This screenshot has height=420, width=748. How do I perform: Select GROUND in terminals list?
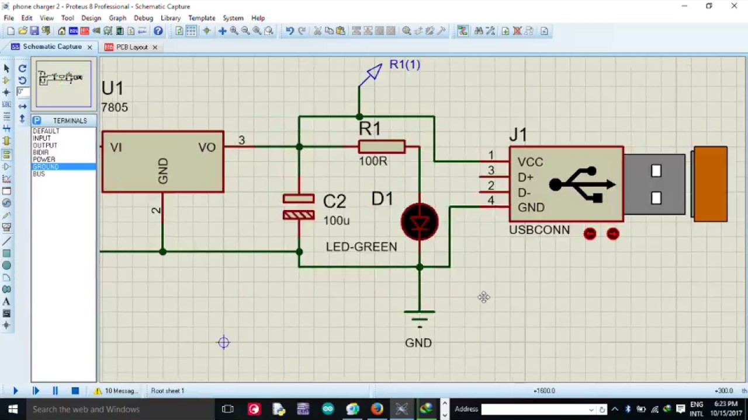pyautogui.click(x=64, y=167)
